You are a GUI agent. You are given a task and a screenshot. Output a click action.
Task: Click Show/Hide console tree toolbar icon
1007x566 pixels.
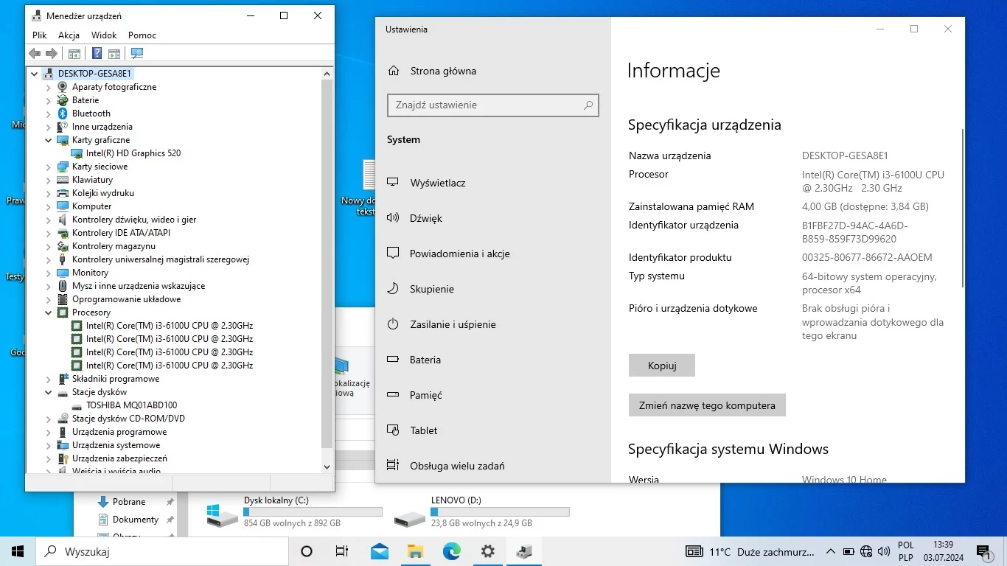pos(74,53)
